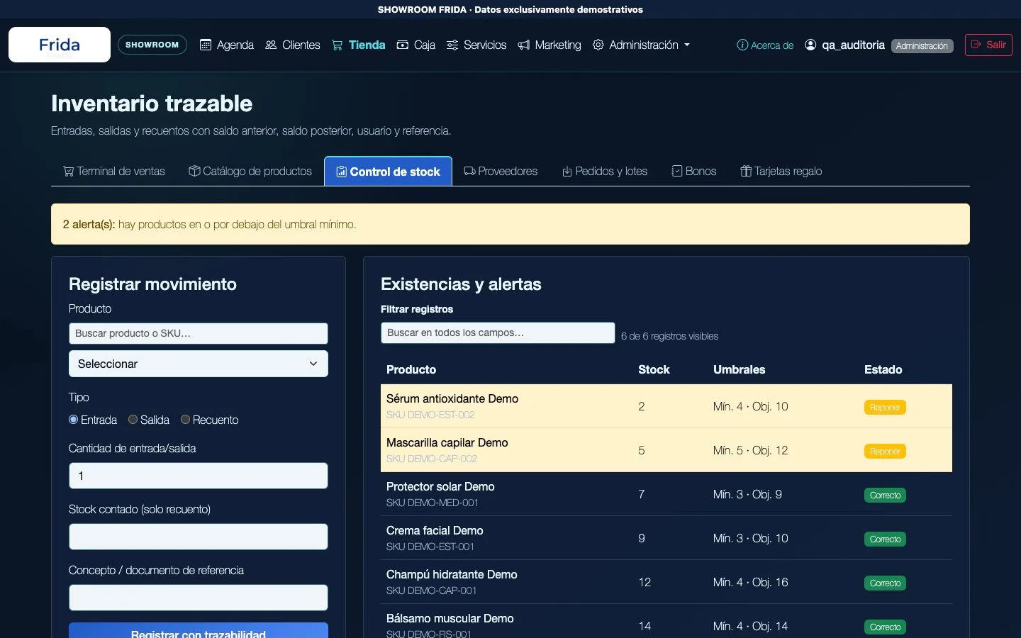Click the Registrar con trazabilidad button
Screen dimensions: 1021x638
pyautogui.click(x=199, y=630)
